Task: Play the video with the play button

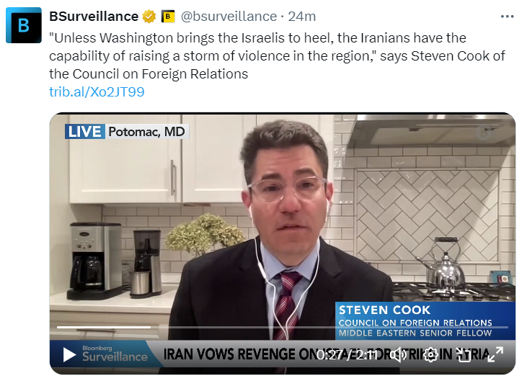Action: point(69,355)
